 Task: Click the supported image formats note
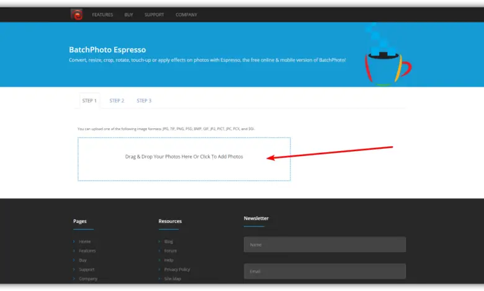(166, 129)
